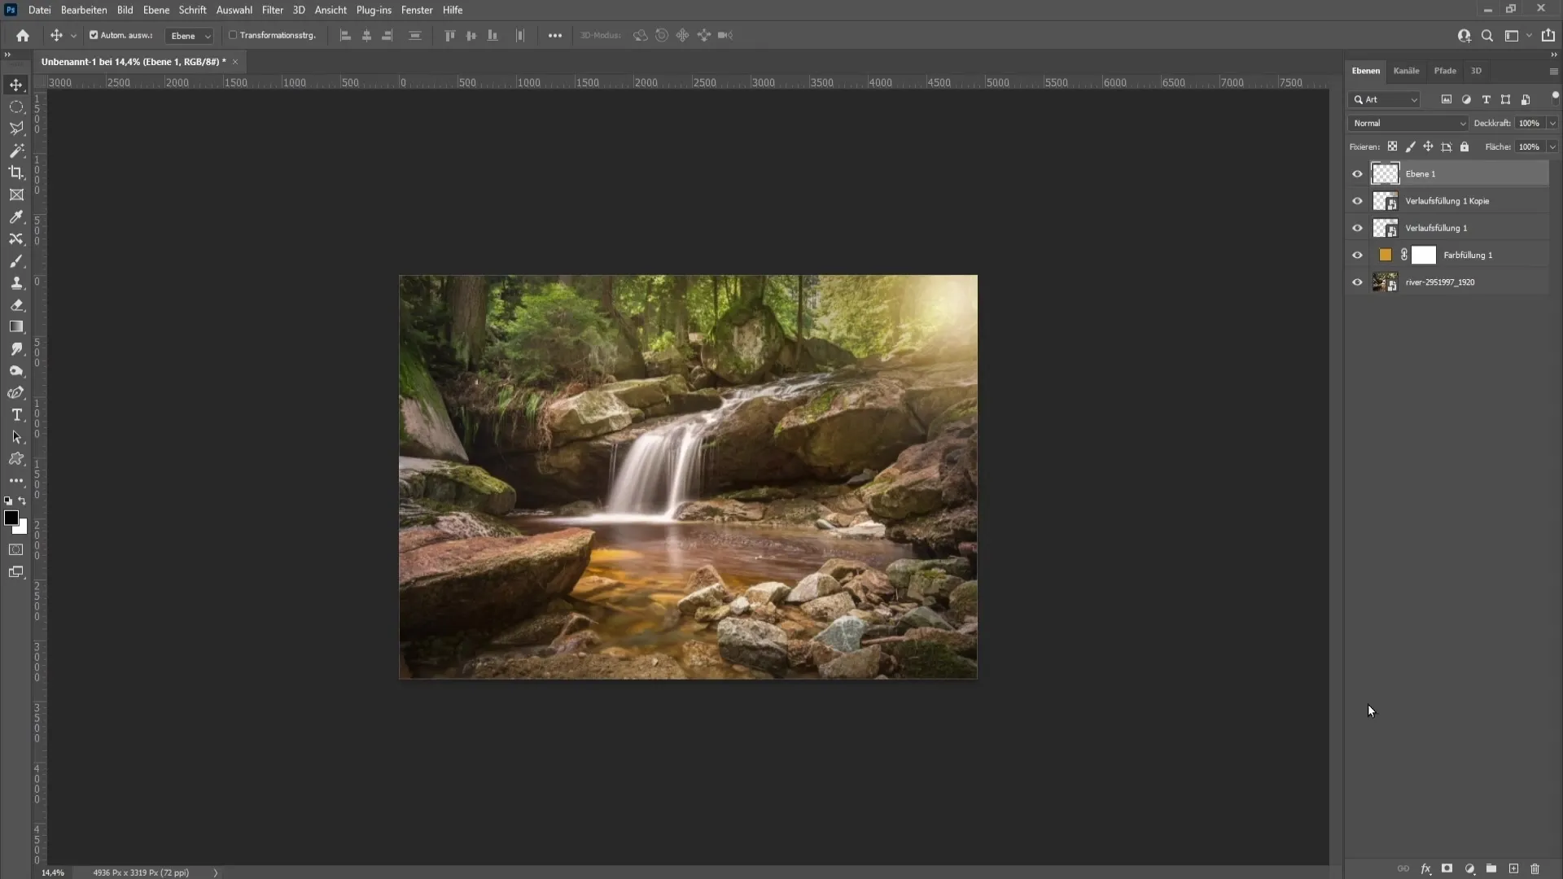Screen dimensions: 1563x879
Task: Open Auswahl menu in menu bar
Action: pyautogui.click(x=233, y=10)
